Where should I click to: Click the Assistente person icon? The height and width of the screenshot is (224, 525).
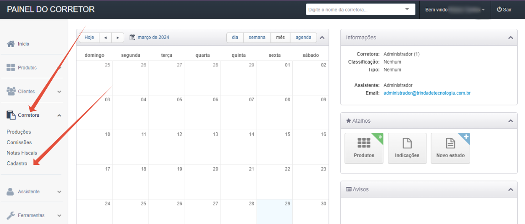(x=11, y=191)
